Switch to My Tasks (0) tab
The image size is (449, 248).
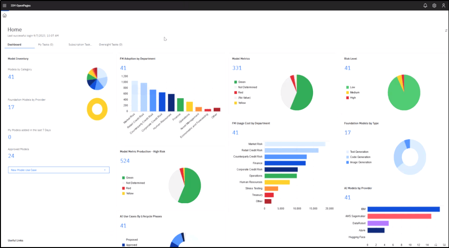45,45
